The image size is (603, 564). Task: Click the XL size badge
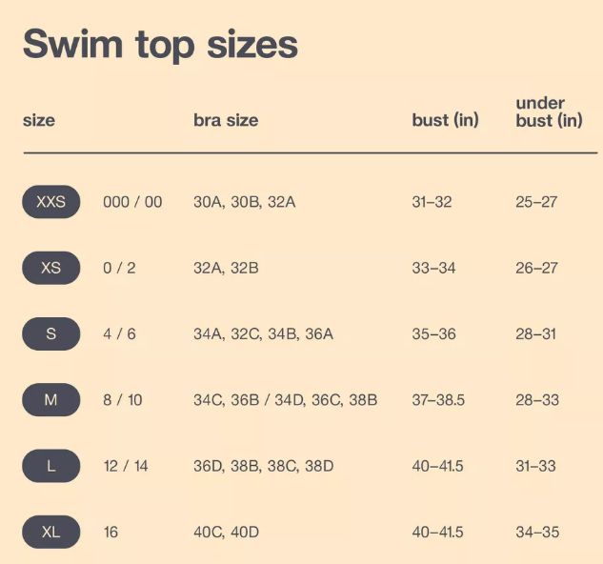(x=51, y=532)
